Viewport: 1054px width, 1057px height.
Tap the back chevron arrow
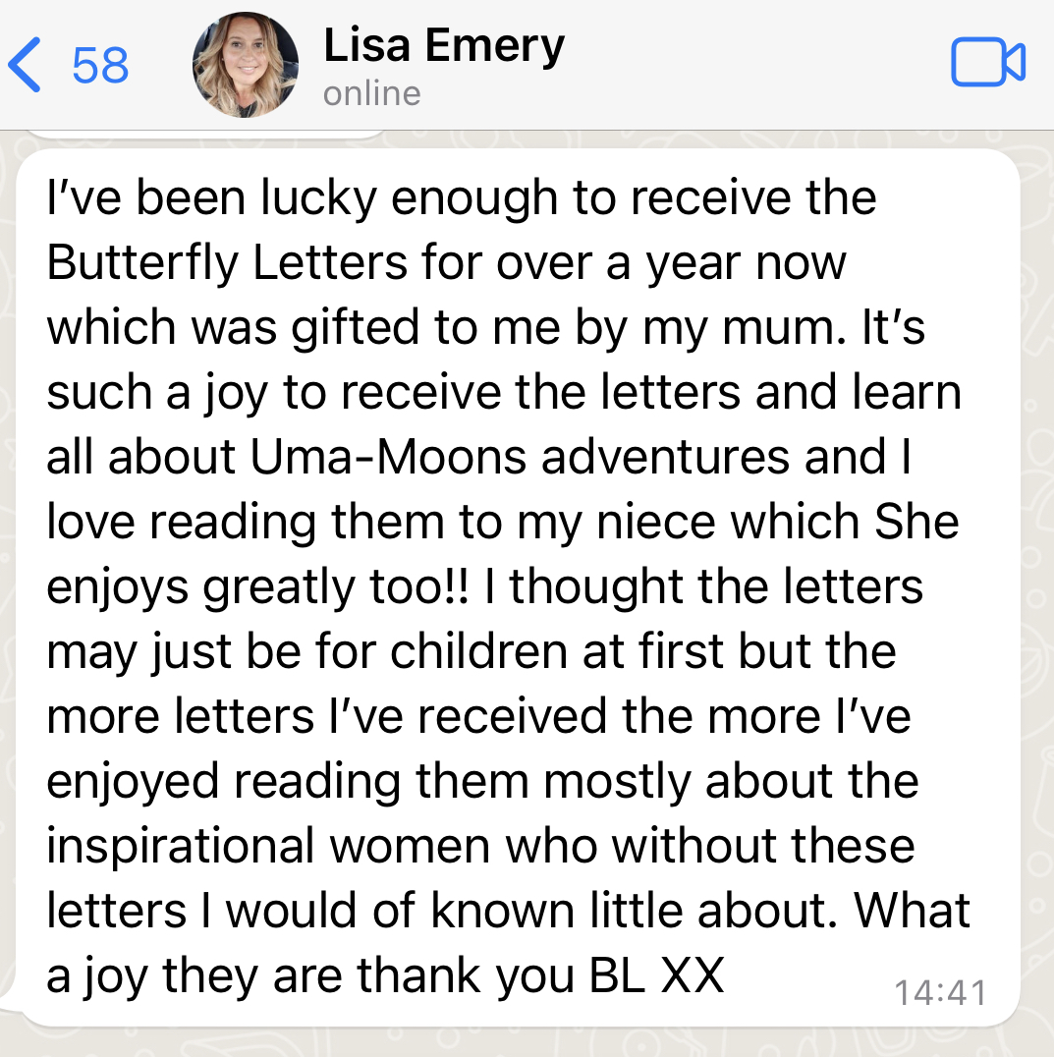click(24, 64)
